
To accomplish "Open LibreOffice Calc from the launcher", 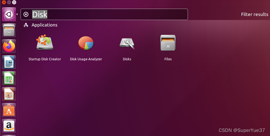I will pos(9,78).
